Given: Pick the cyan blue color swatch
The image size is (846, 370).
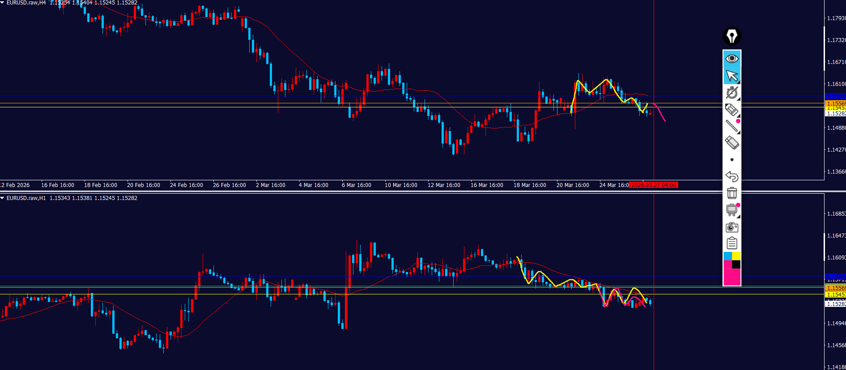Looking at the screenshot, I should tap(727, 256).
